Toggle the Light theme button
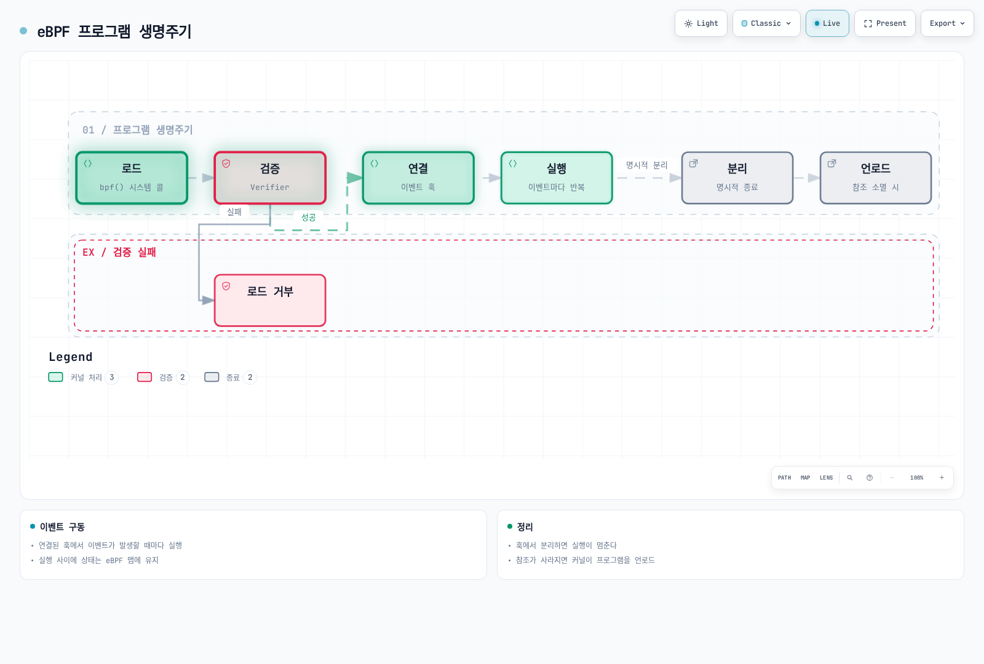 (x=701, y=23)
